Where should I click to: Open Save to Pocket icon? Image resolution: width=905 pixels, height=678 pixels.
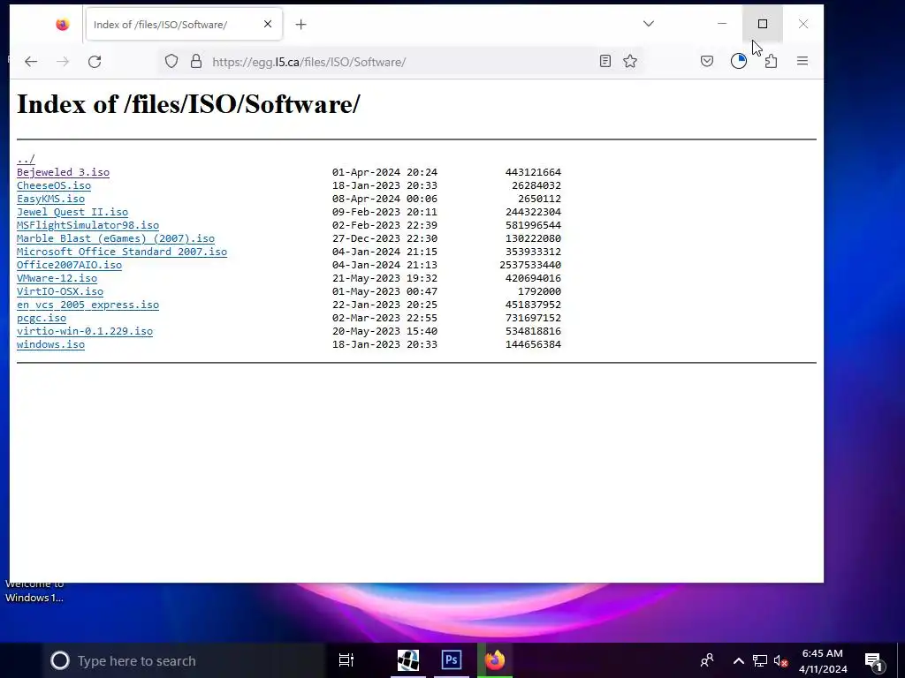coord(707,61)
